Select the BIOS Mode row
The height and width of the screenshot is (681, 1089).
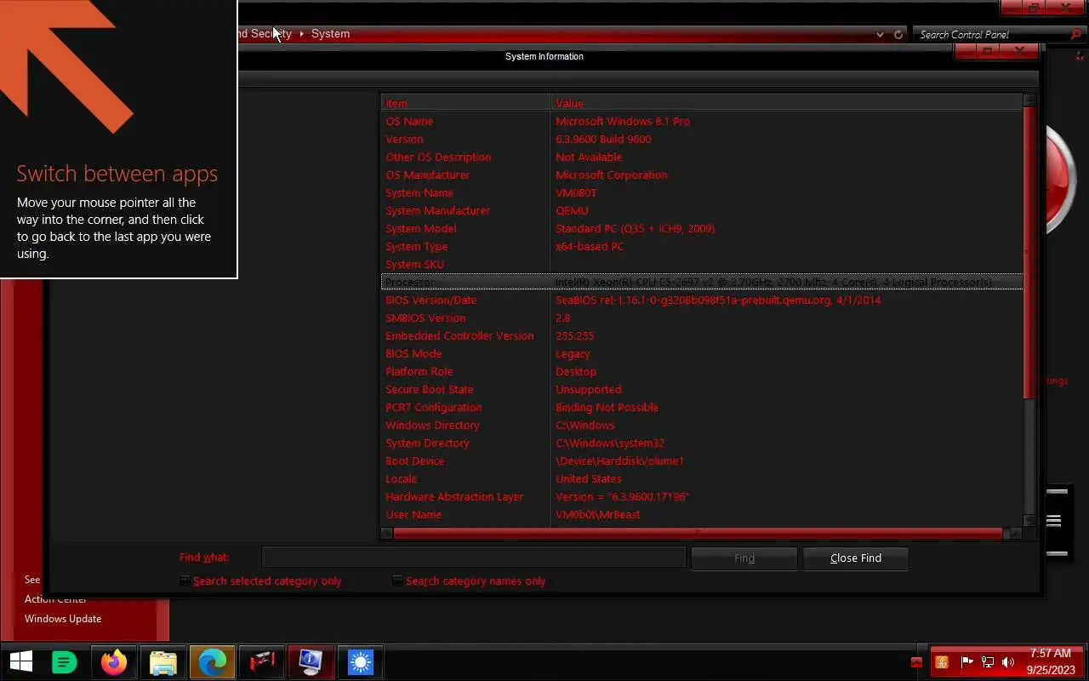pos(702,353)
